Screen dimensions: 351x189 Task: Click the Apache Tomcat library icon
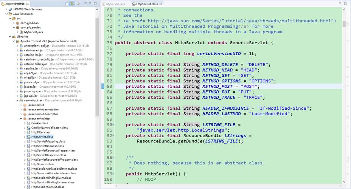pyautogui.click(x=17, y=41)
